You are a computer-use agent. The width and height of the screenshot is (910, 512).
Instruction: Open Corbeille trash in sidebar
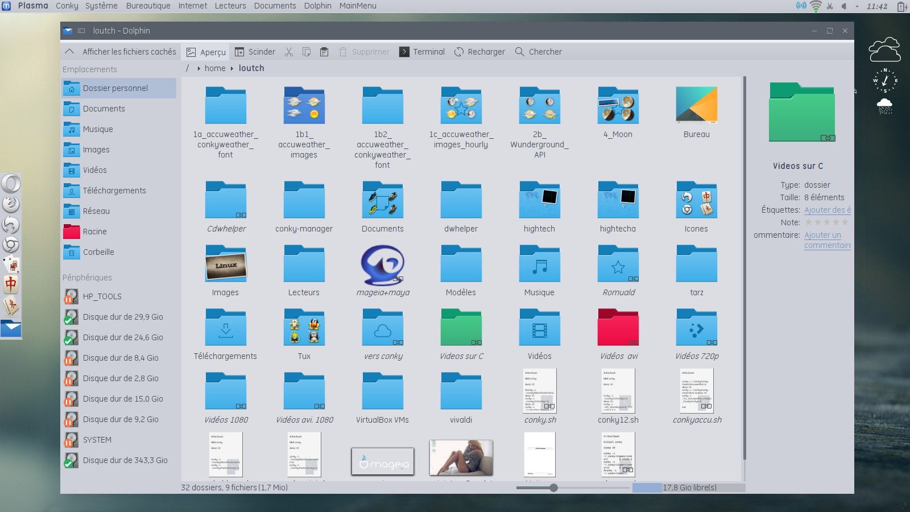[x=119, y=252]
